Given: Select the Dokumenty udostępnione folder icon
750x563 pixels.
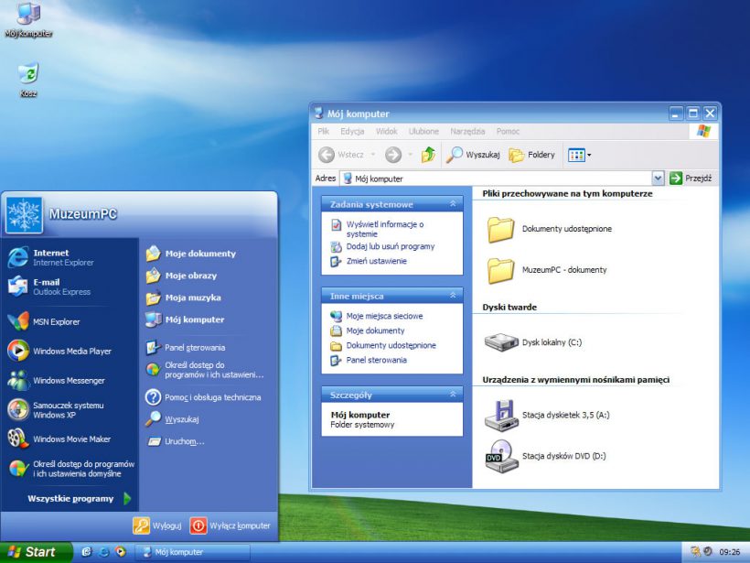Looking at the screenshot, I should 500,229.
